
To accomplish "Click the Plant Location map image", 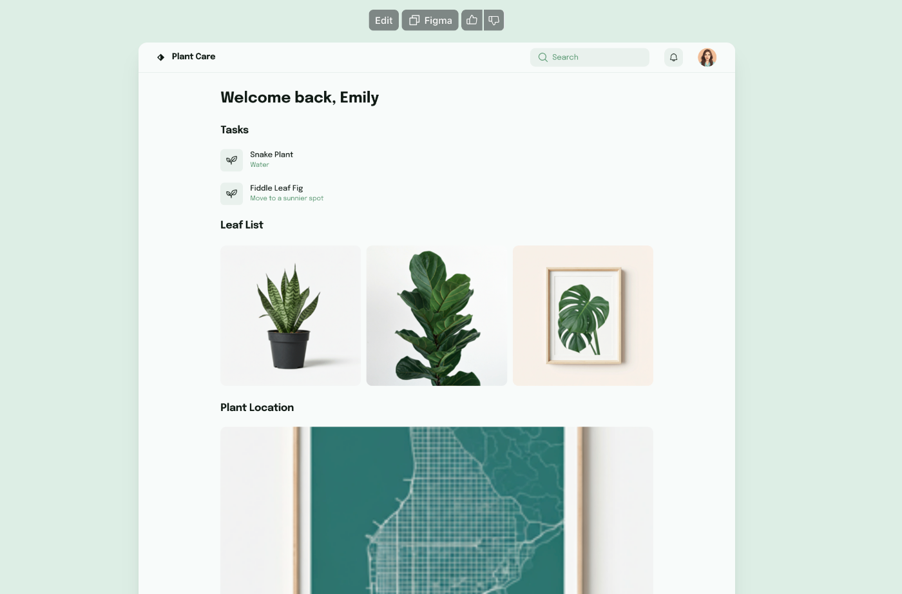I will [437, 510].
